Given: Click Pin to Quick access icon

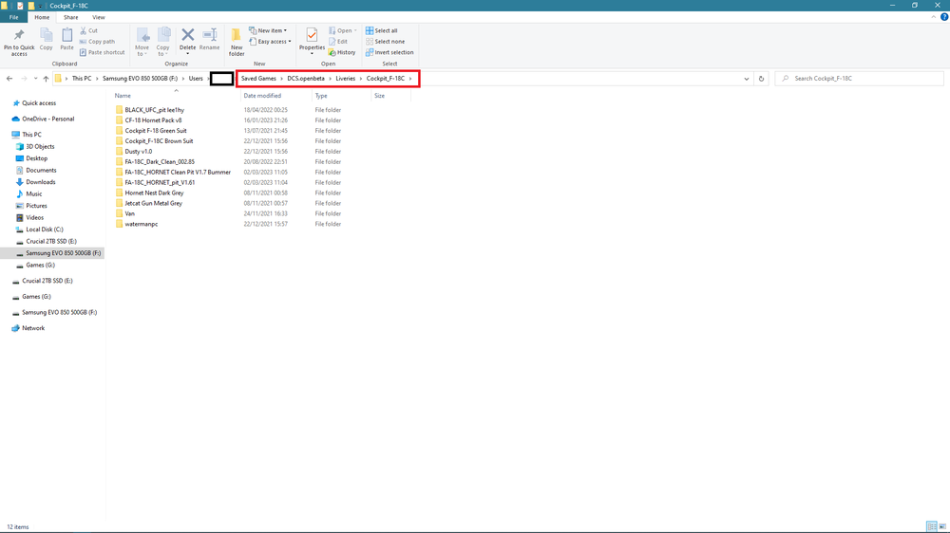Looking at the screenshot, I should point(19,35).
